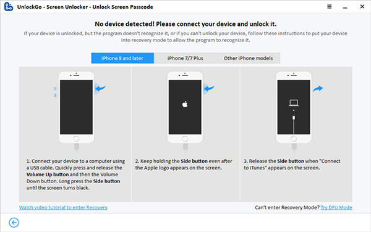Viewport: 371px width, 232px height.
Task: Minimize the UnlockGo window
Action: [345, 7]
